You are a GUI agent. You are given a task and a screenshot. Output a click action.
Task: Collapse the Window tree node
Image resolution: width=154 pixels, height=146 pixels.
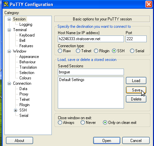[x=9, y=51]
